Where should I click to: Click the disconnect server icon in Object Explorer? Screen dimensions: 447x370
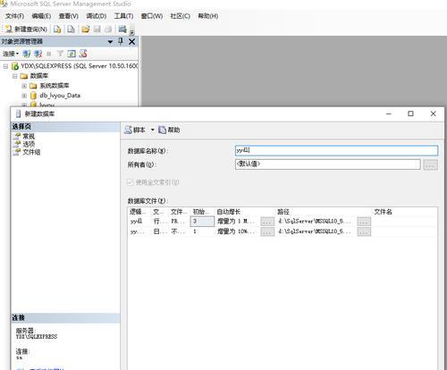[38, 54]
